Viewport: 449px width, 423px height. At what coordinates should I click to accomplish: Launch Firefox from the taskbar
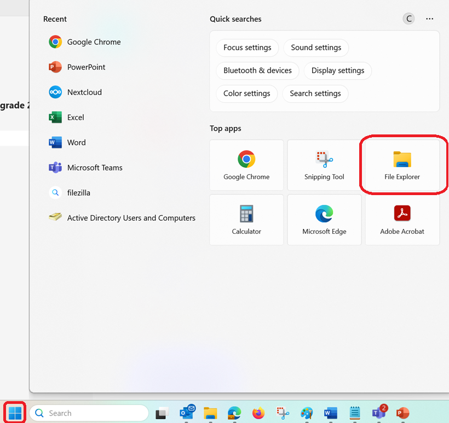[258, 413]
